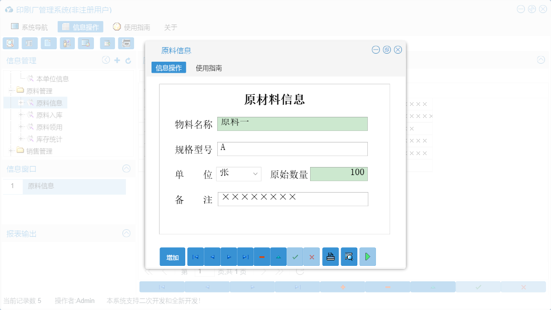Confirm record changes with green check icon
The image size is (551, 310).
295,256
